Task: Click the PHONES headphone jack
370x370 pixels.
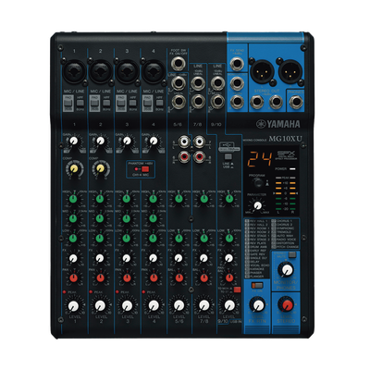Action: pyautogui.click(x=296, y=102)
